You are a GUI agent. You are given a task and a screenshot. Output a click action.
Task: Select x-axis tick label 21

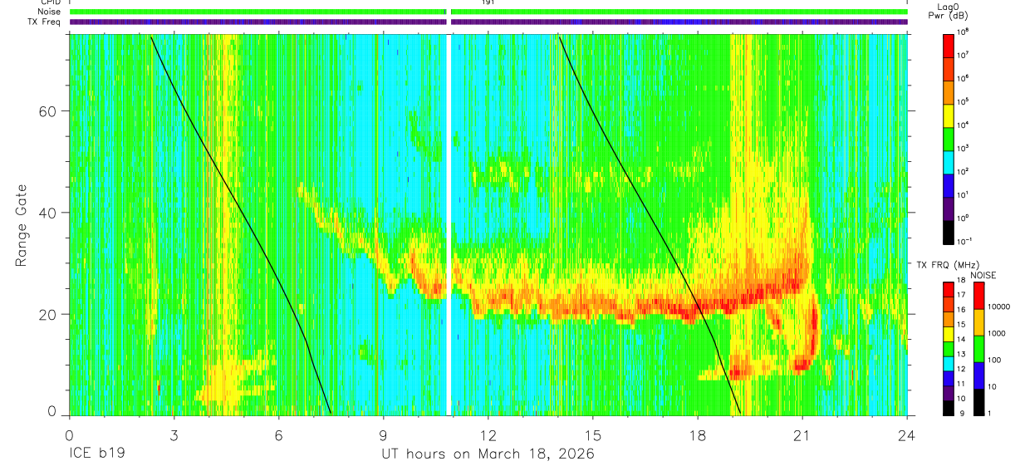pos(802,435)
